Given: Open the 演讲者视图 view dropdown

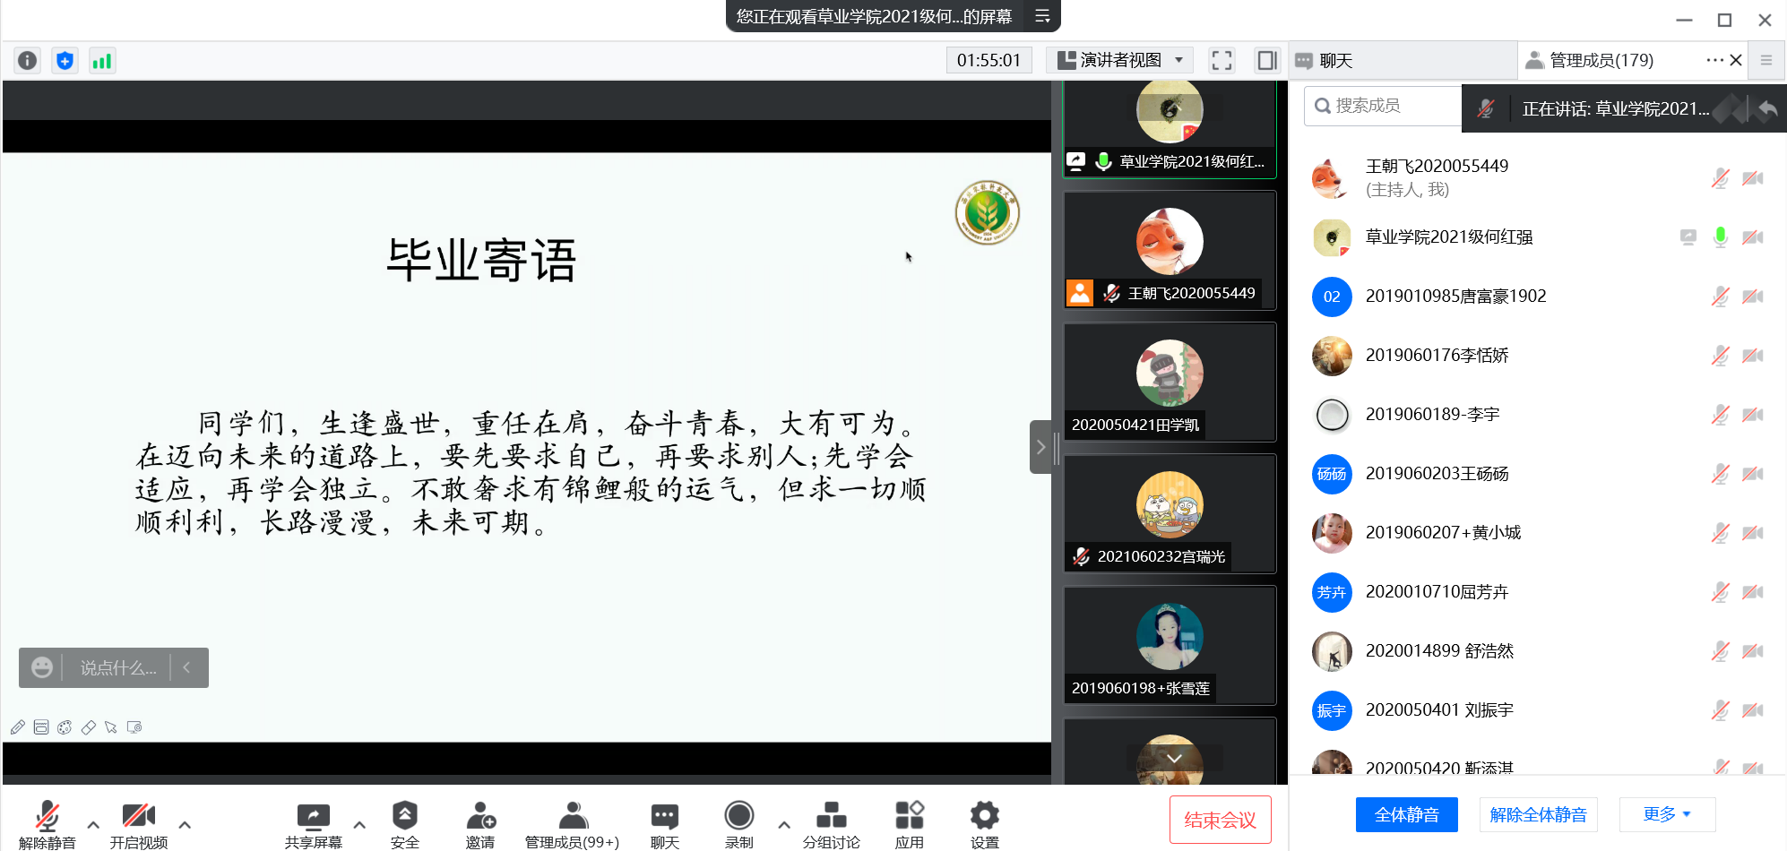Looking at the screenshot, I should click(1118, 60).
